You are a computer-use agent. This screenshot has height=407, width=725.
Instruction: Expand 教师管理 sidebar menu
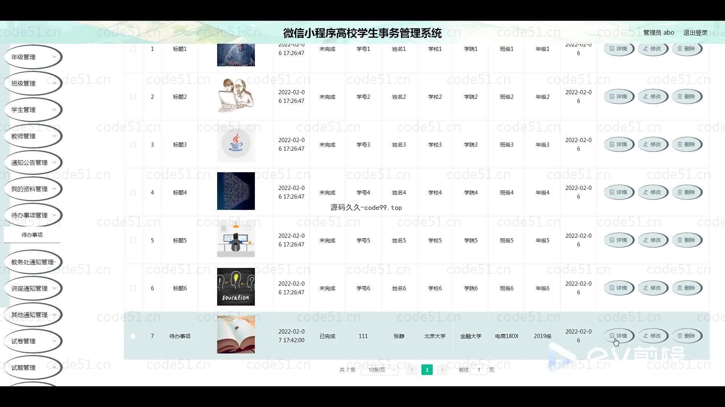pos(33,136)
